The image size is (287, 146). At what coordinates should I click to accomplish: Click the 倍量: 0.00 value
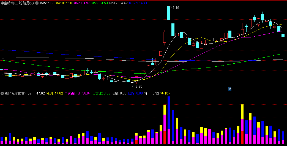tap(119, 93)
